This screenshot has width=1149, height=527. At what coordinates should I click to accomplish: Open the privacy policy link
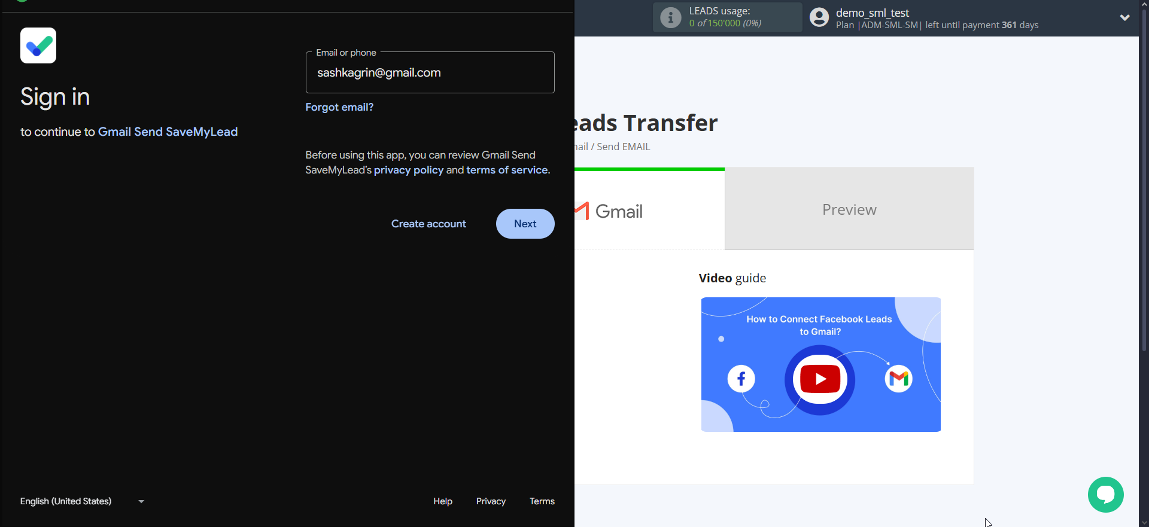tap(409, 170)
